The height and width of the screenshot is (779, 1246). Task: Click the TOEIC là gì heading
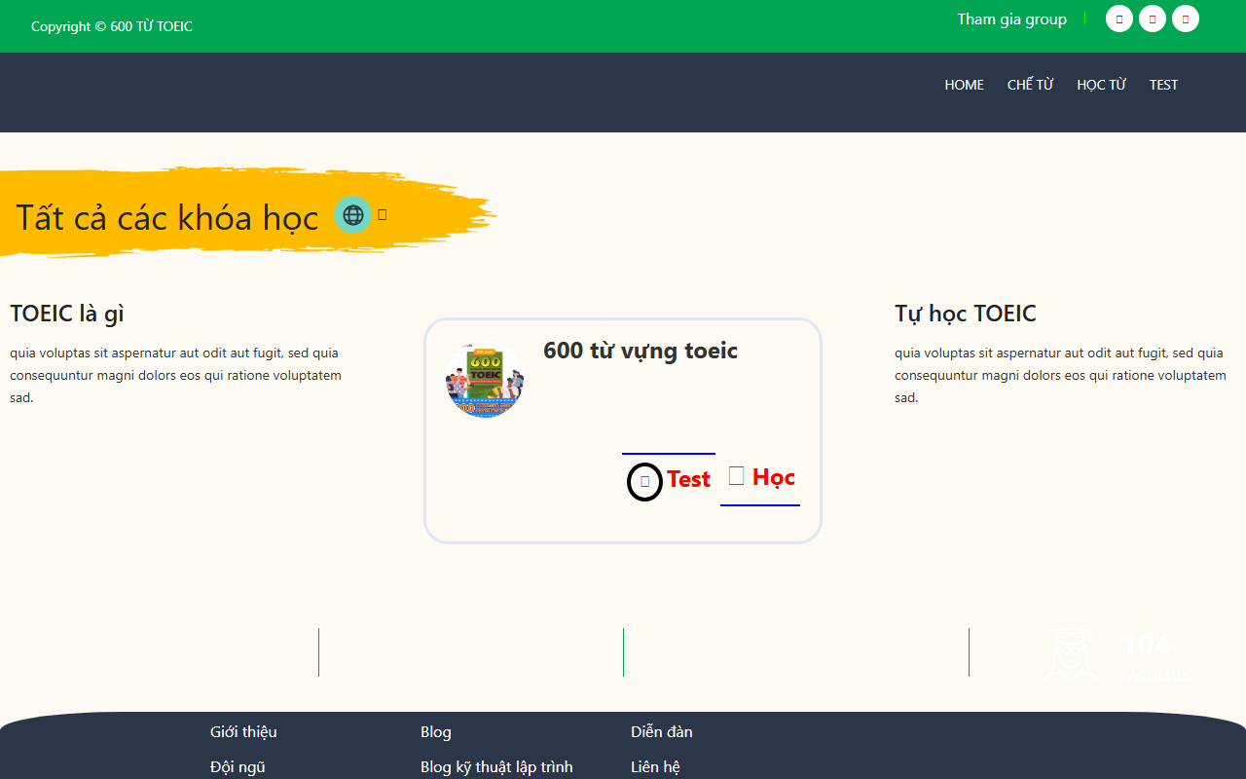tap(67, 314)
